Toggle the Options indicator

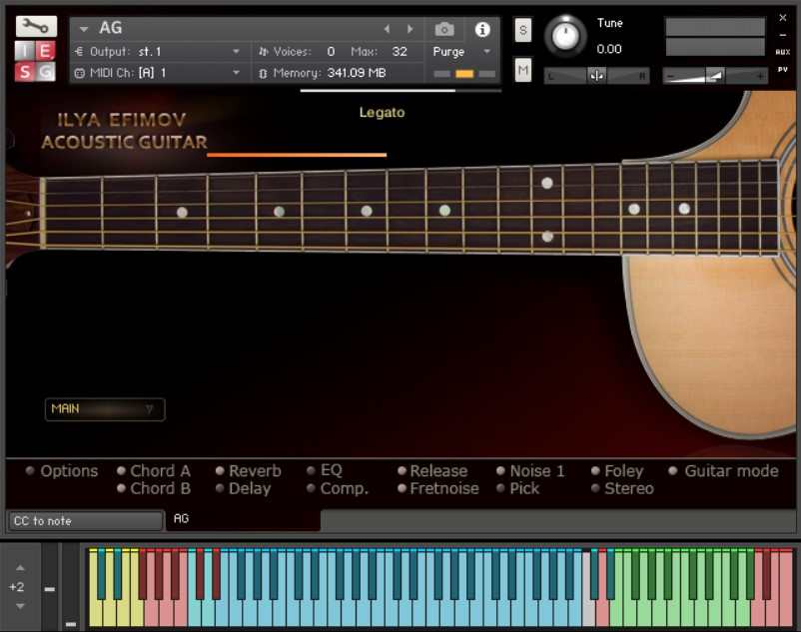click(x=30, y=470)
